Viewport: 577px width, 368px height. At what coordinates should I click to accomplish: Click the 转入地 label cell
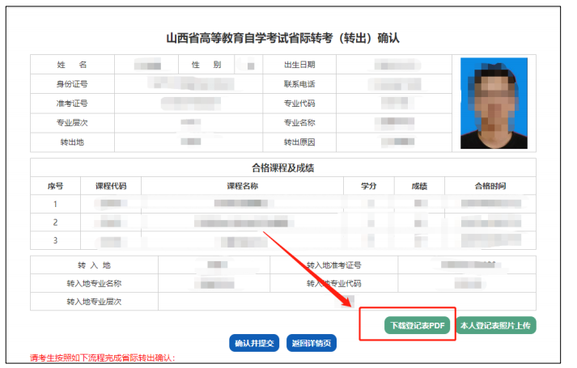pyautogui.click(x=94, y=265)
